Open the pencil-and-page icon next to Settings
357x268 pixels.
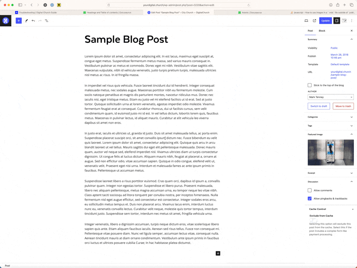(x=344, y=21)
